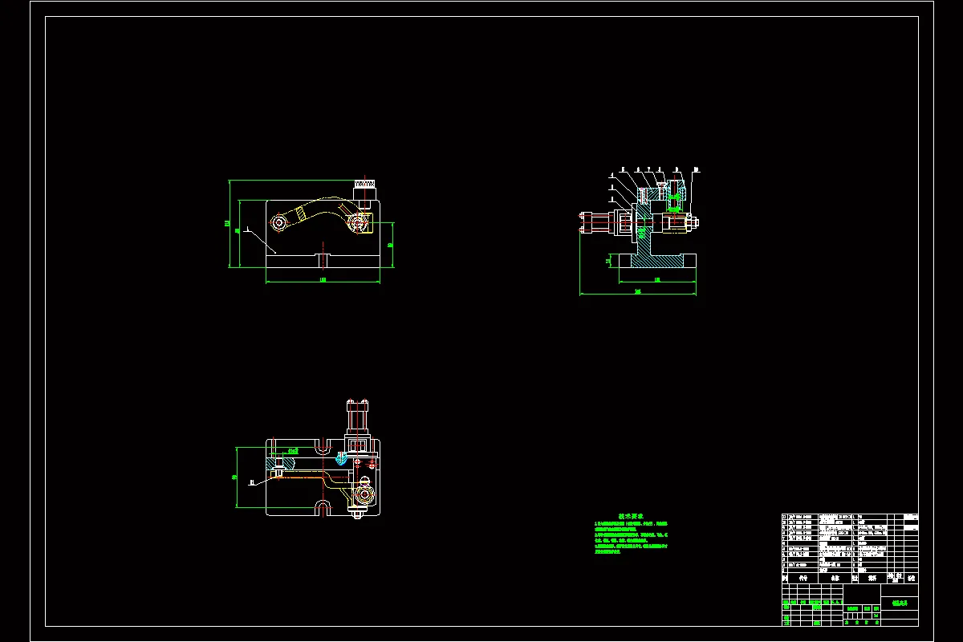The image size is (963, 642).
Task: Click the parts list table above the title block
Action: click(849, 547)
